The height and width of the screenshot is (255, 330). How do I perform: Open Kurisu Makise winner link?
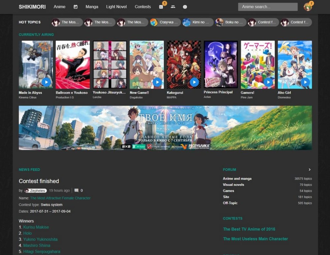[36, 227]
